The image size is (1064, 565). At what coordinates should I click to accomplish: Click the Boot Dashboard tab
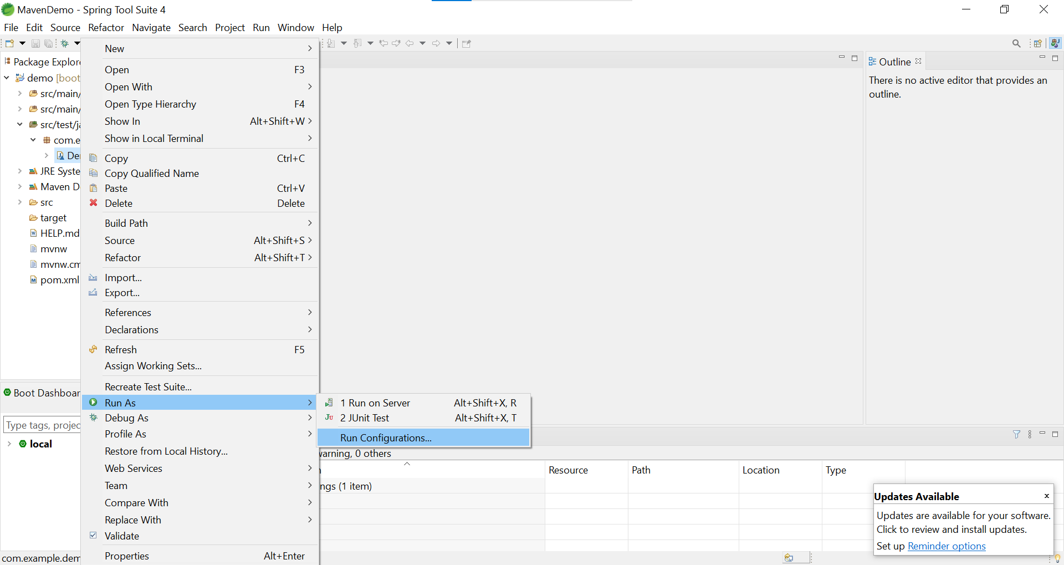tap(42, 393)
